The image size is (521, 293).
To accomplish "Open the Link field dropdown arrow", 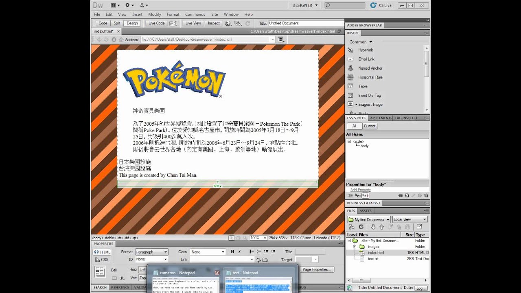I will click(252, 259).
